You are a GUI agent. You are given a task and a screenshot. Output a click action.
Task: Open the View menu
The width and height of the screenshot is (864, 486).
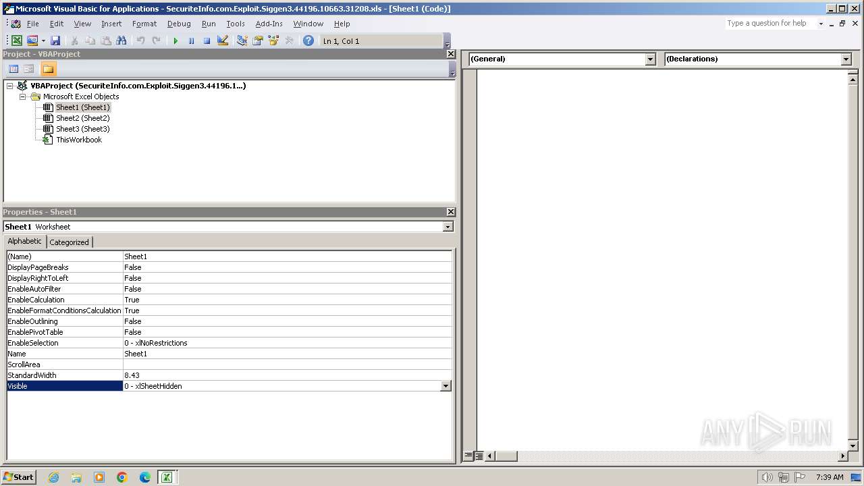coord(82,24)
